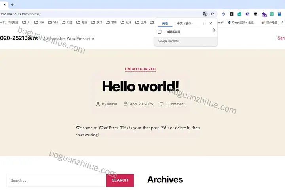Viewport: 285px width, 190px height.
Task: Close the Google Translate popup
Action: tap(211, 23)
